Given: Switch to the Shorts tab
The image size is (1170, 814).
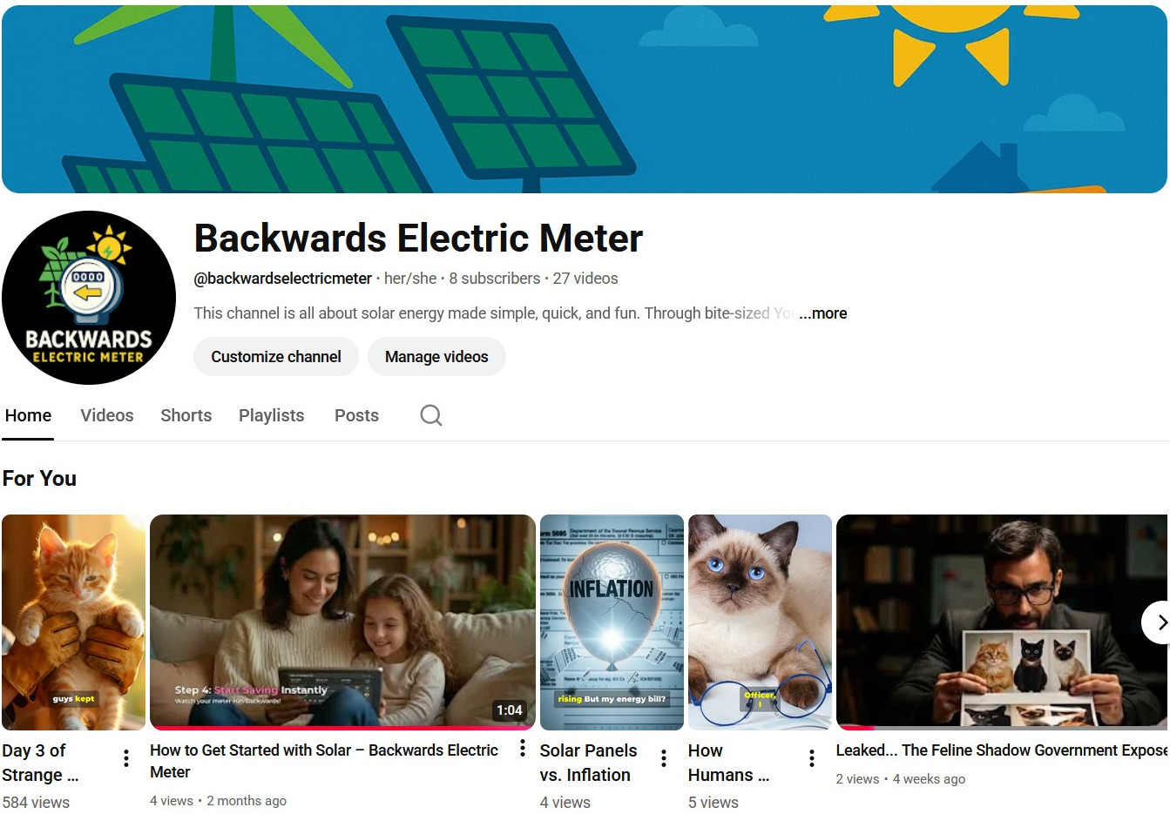Looking at the screenshot, I should tap(186, 415).
